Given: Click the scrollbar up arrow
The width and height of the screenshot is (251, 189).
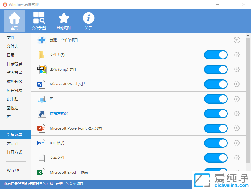Looking at the screenshot, I should tap(248, 35).
